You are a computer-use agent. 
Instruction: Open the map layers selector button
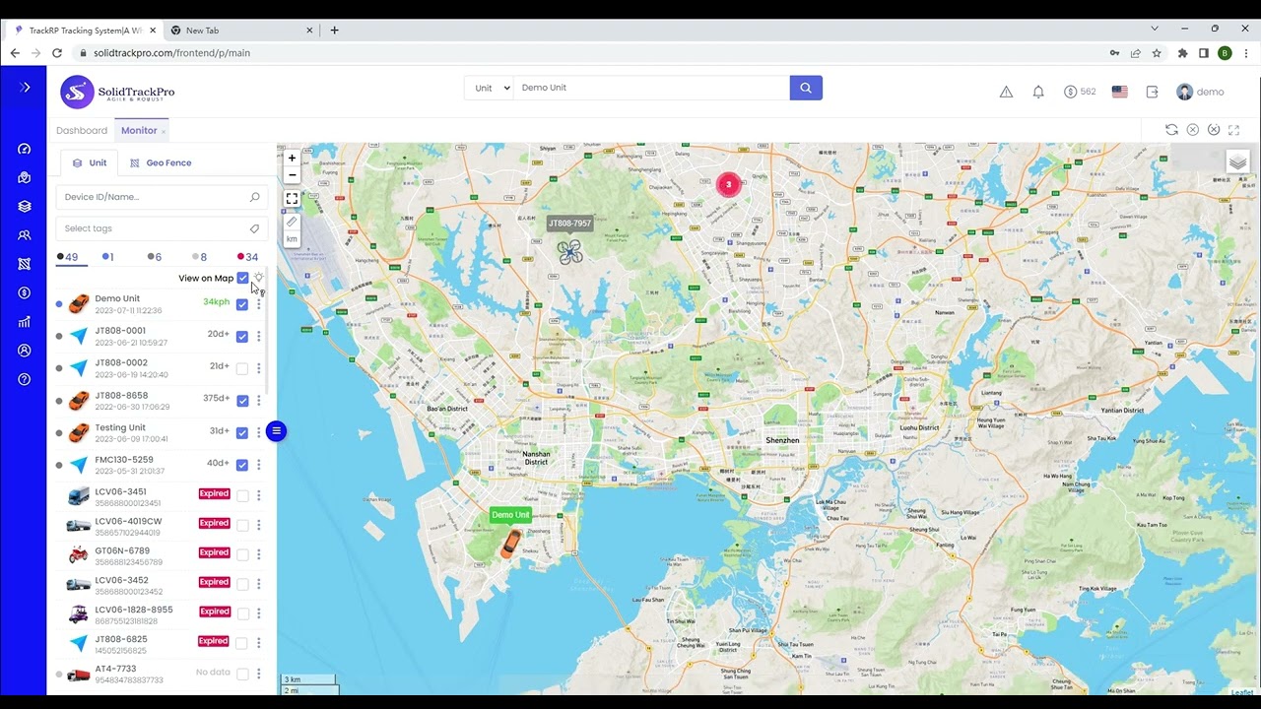1237,162
